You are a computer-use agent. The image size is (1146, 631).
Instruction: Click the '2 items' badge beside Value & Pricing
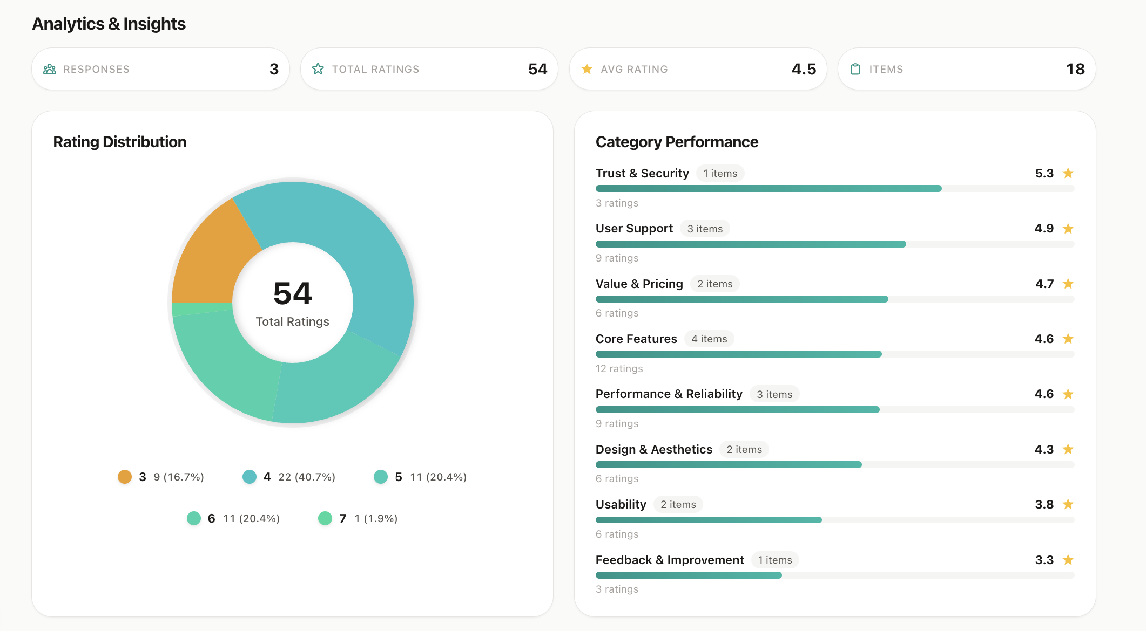coord(714,284)
